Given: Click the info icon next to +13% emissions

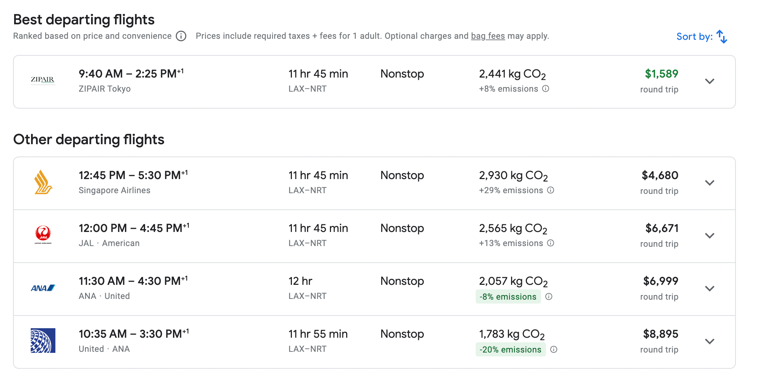Looking at the screenshot, I should pyautogui.click(x=551, y=243).
